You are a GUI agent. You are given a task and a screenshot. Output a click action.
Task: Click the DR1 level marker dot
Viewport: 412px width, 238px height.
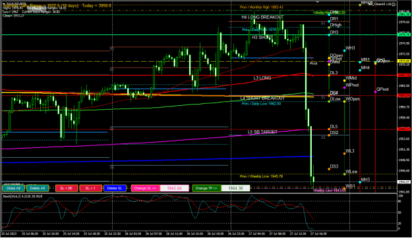pos(329,21)
